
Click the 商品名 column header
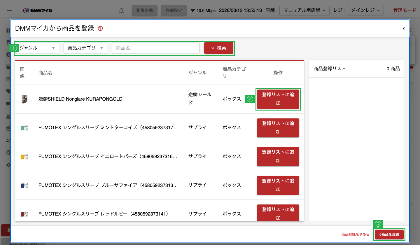click(45, 73)
